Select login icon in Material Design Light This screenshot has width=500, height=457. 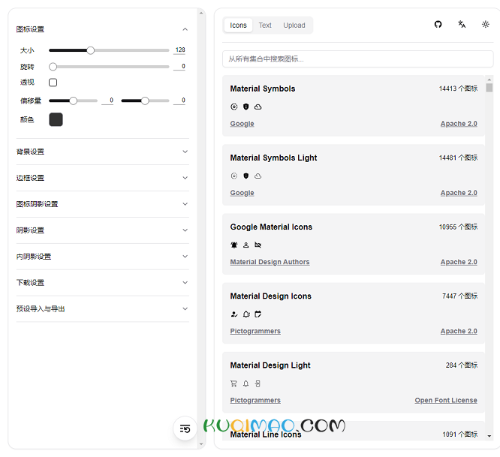(x=258, y=383)
